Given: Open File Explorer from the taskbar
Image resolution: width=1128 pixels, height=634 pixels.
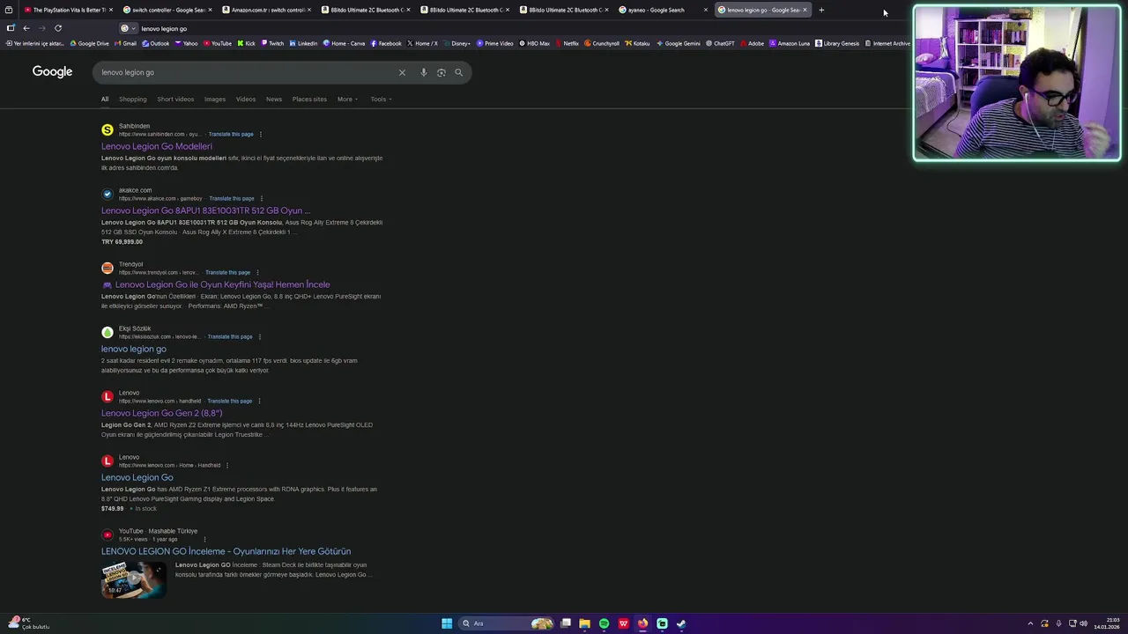Looking at the screenshot, I should click(x=584, y=623).
